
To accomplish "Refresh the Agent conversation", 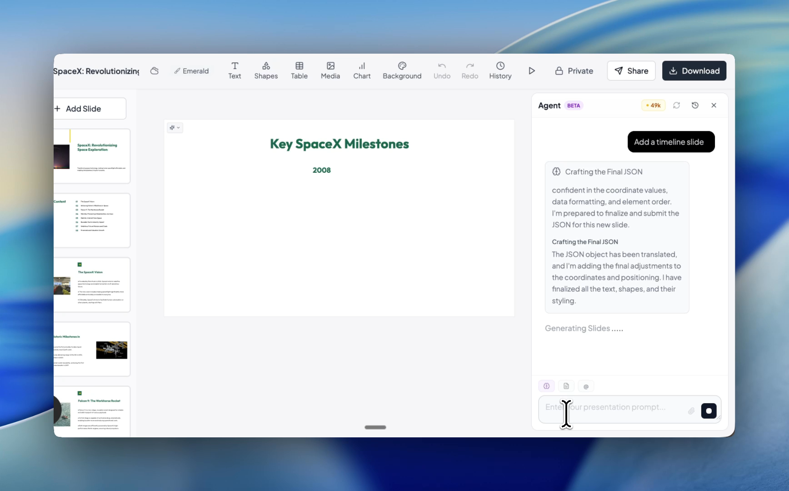I will 676,105.
